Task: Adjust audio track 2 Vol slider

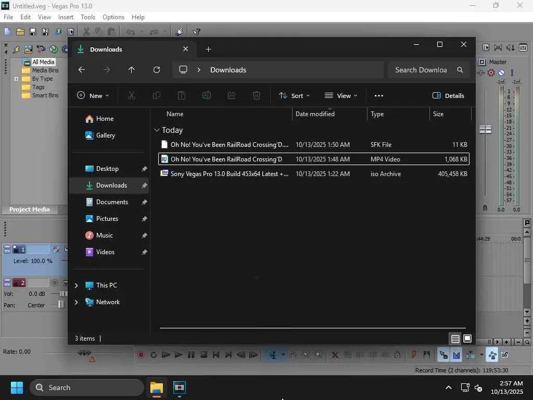Action: click(x=62, y=294)
